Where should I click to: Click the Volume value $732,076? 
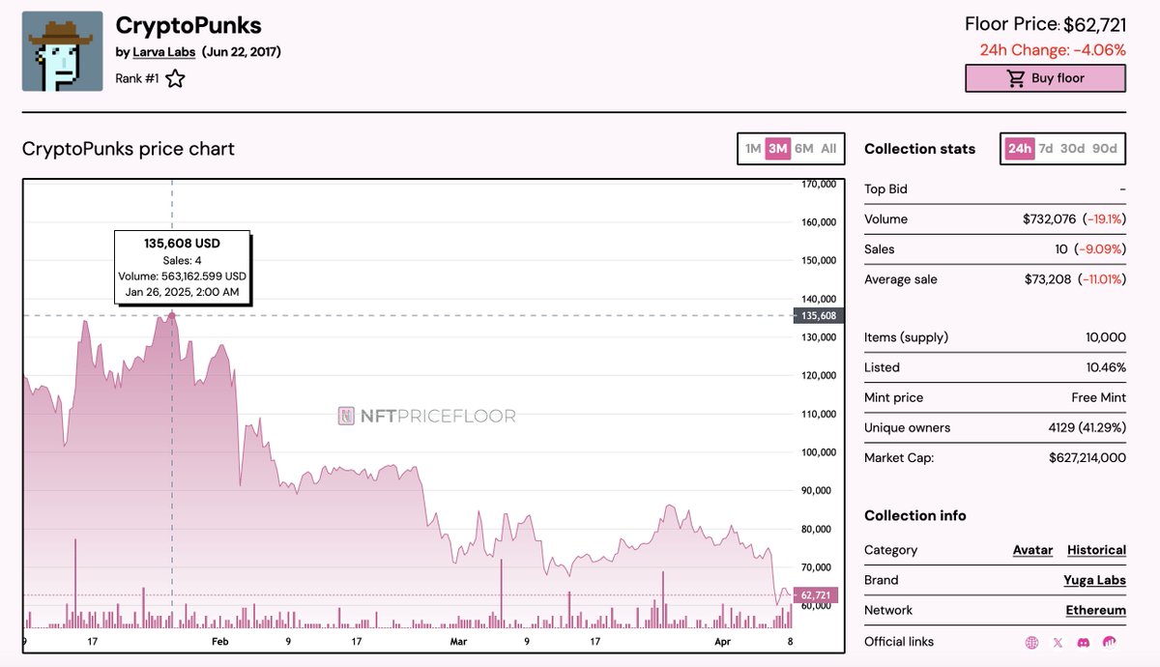coord(1049,219)
